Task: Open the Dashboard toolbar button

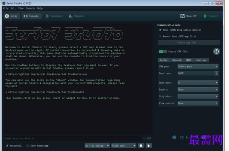Action: [54, 16]
